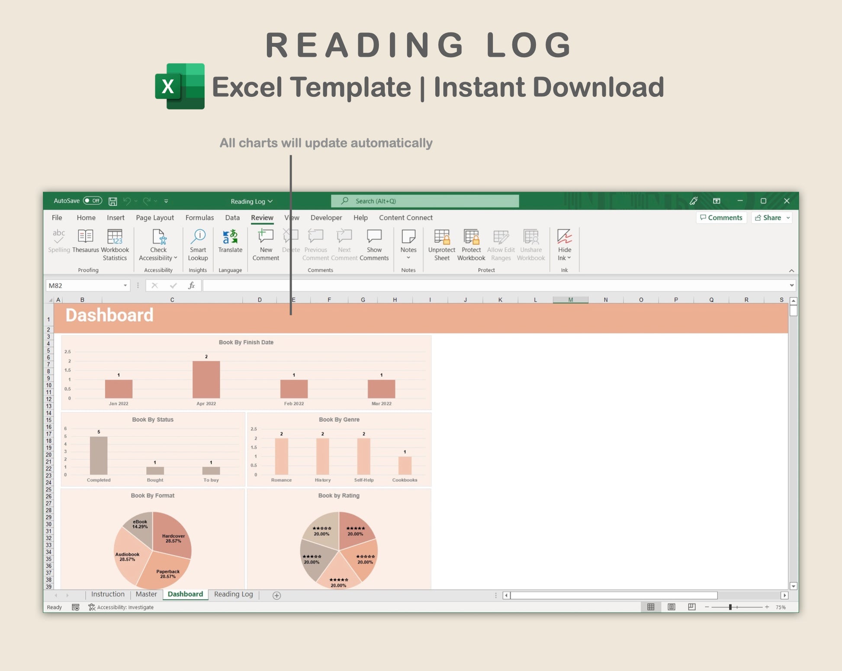Click the Thesaurus icon
Viewport: 842px width, 671px height.
(85, 237)
